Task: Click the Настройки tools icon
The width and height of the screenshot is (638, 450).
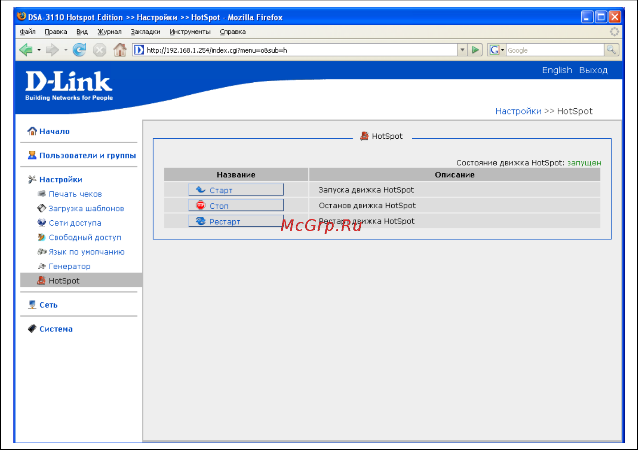Action: coord(32,180)
